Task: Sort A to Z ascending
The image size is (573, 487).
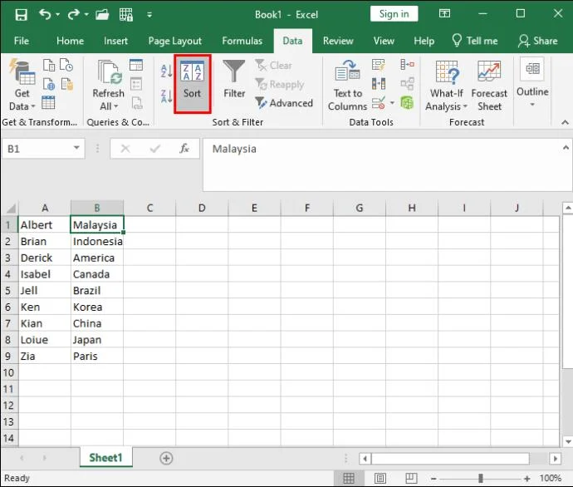Action: pyautogui.click(x=166, y=71)
